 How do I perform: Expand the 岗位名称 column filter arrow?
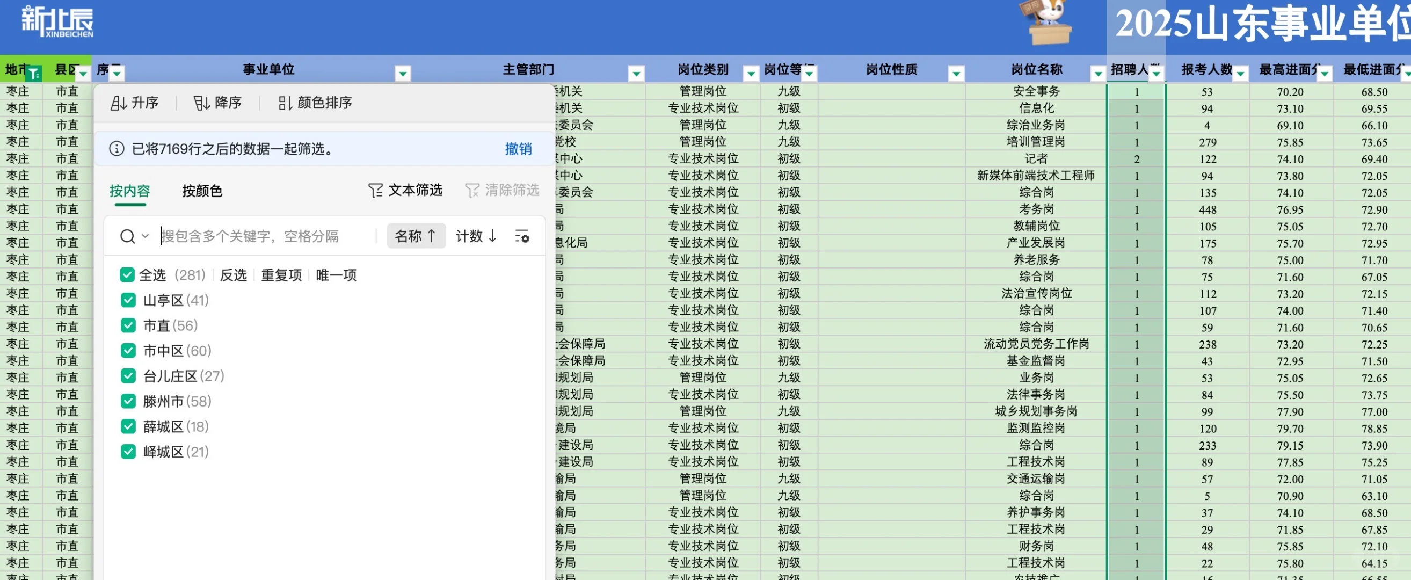click(1097, 73)
